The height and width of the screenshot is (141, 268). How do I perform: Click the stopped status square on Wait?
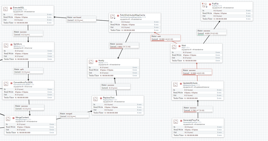pos(180,46)
